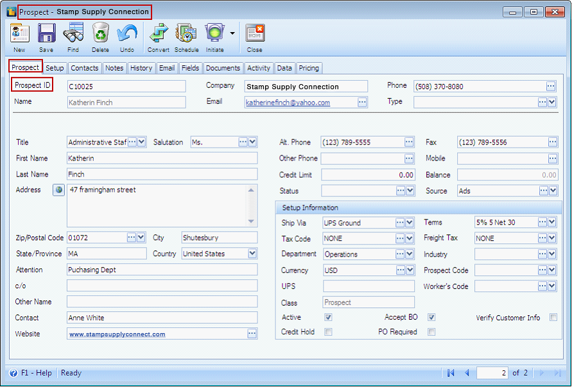
Task: Open the Tax Code dropdown arrow
Action: (410, 239)
